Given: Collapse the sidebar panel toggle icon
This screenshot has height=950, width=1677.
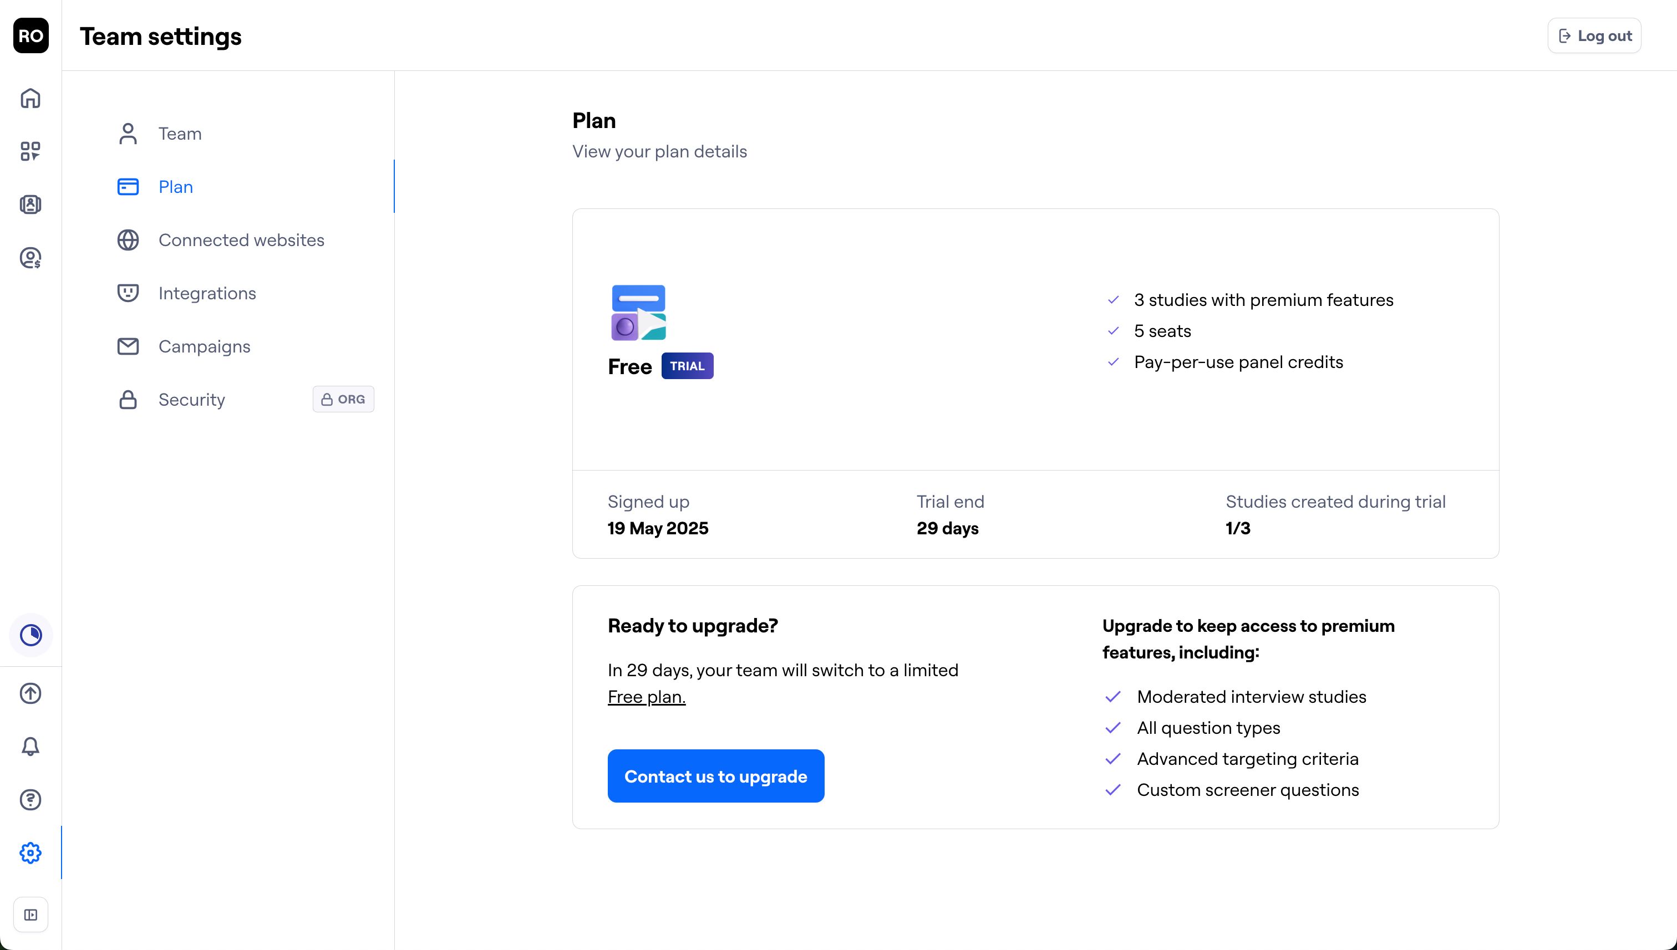Looking at the screenshot, I should (x=31, y=915).
